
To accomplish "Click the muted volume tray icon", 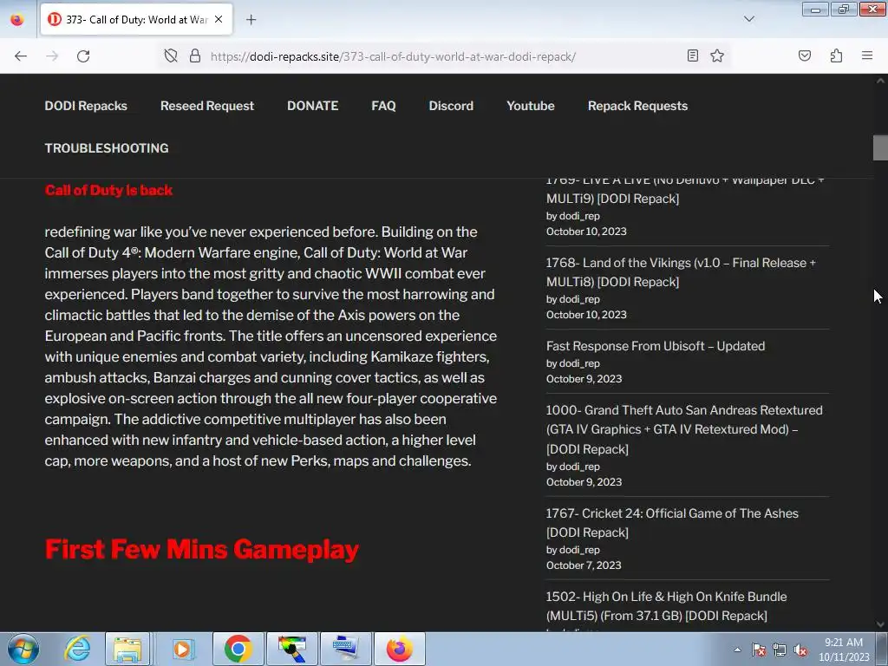I will coord(800,650).
